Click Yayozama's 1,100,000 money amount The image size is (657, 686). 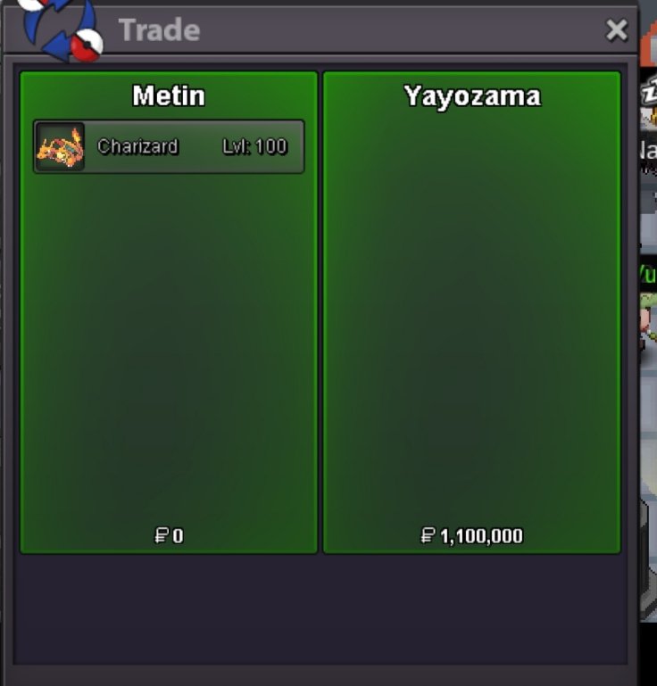point(481,536)
